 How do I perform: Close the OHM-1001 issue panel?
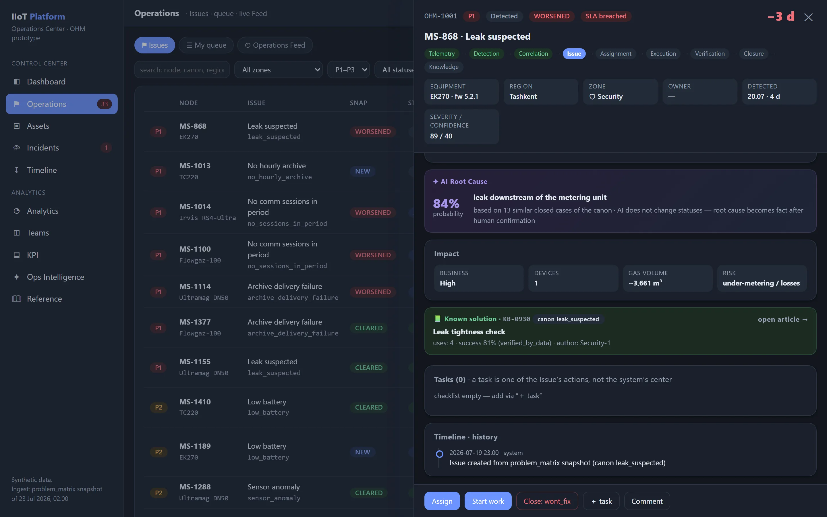[808, 17]
